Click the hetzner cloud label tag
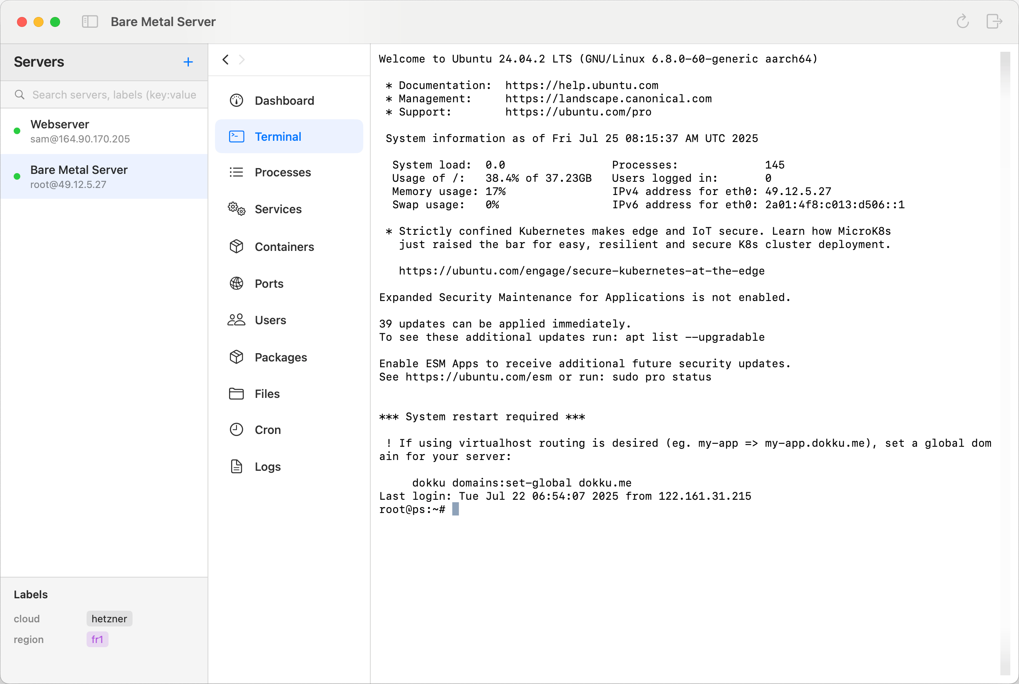 coord(109,619)
